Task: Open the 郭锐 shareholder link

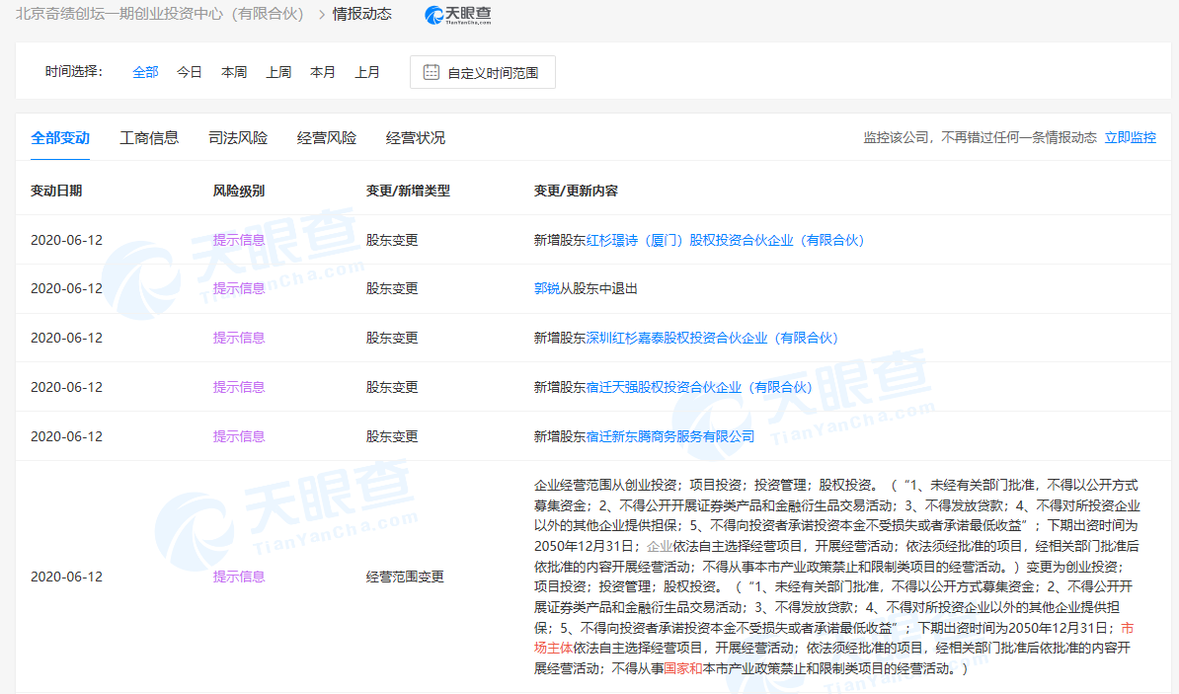Action: pos(547,289)
